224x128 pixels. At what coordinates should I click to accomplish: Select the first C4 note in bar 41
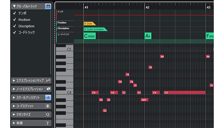point(95,93)
